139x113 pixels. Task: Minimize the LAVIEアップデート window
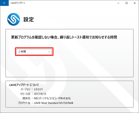pyautogui.click(x=118, y=3)
